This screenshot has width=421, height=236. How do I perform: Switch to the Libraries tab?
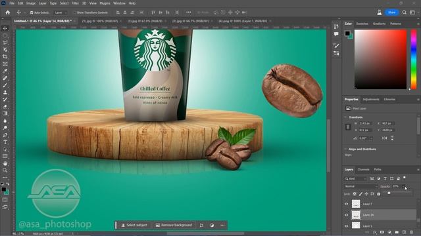pos(389,99)
